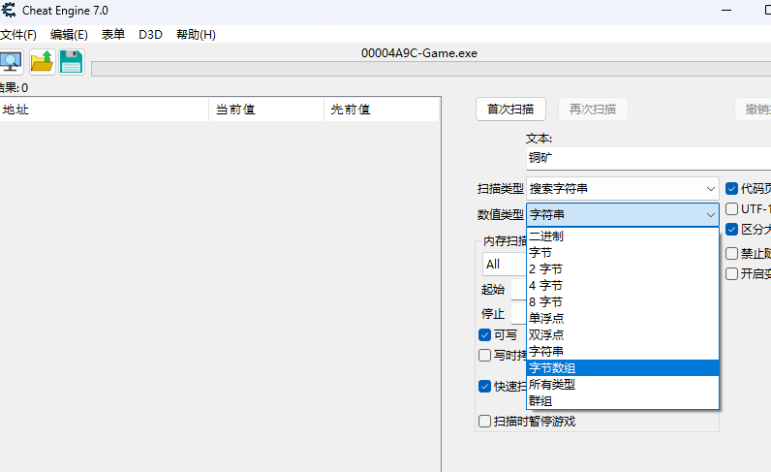This screenshot has height=472, width=771.
Task: Choose 字符串 option in the list
Action: click(x=623, y=352)
